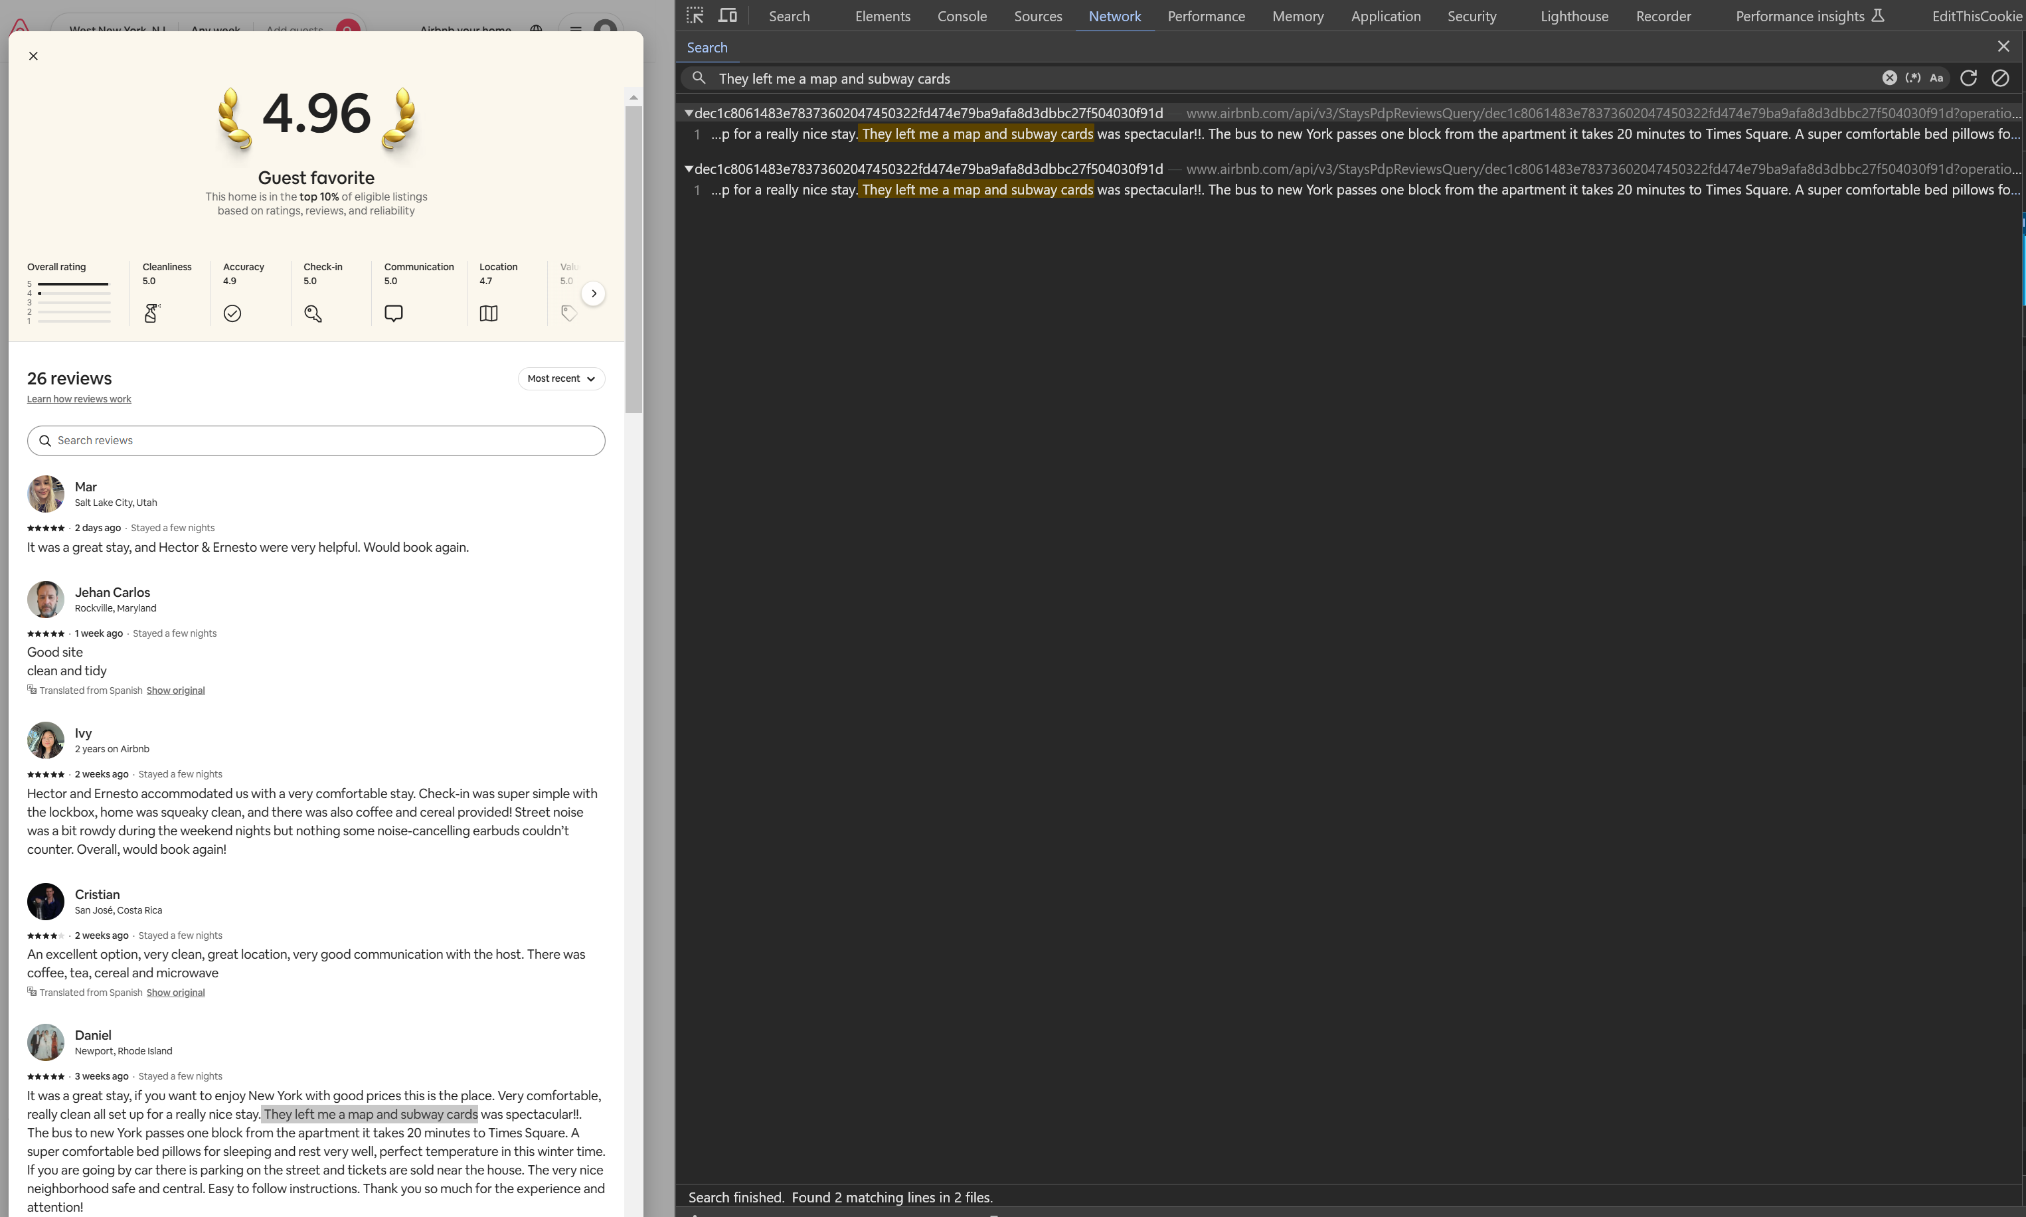Show original text of Jehan Carlos's review
The height and width of the screenshot is (1217, 2026).
pos(175,690)
